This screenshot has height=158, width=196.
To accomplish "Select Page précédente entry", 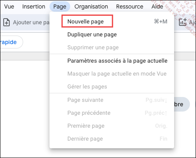I will [x=112, y=113].
